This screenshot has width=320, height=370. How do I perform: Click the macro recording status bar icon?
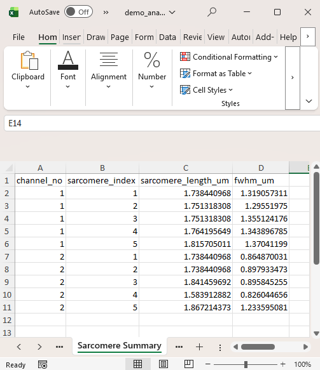(43, 364)
